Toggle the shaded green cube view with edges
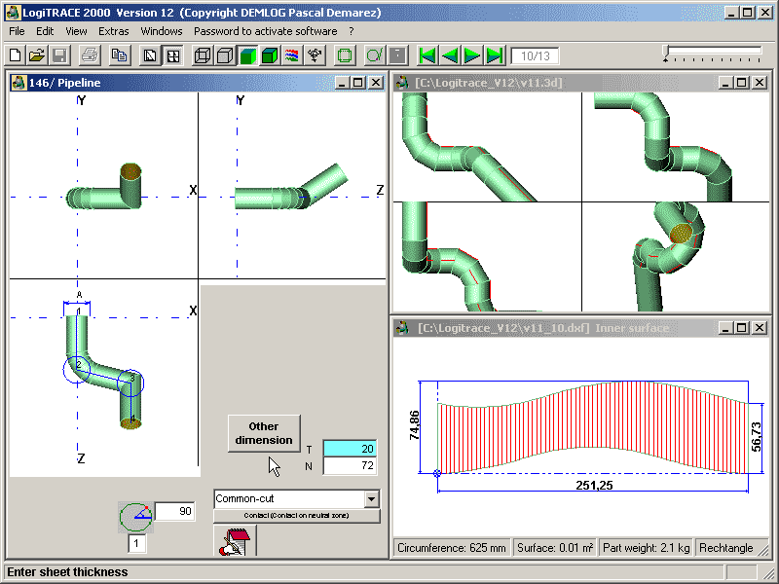 click(247, 55)
